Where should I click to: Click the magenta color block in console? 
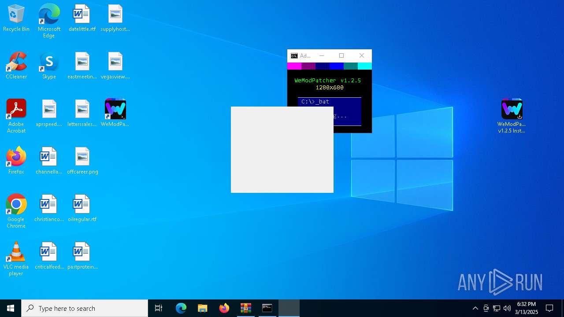[x=294, y=66]
